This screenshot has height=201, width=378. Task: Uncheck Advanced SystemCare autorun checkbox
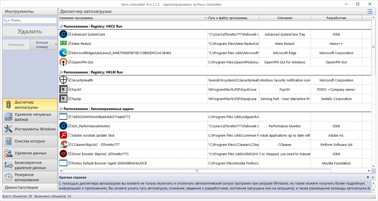pos(70,34)
